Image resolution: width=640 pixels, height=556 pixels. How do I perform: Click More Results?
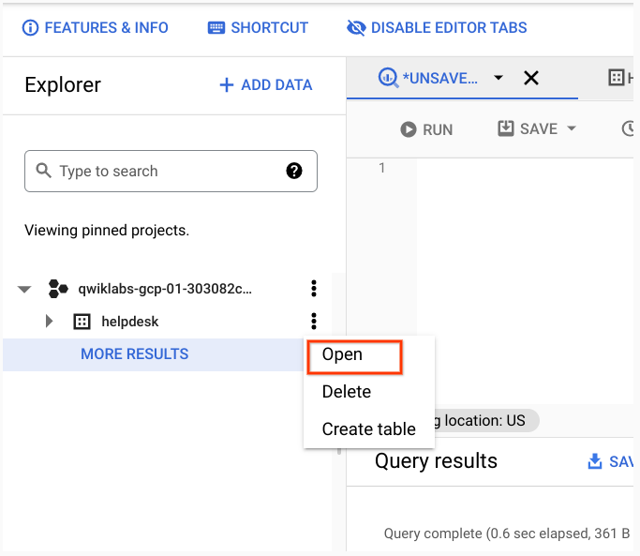coord(134,353)
